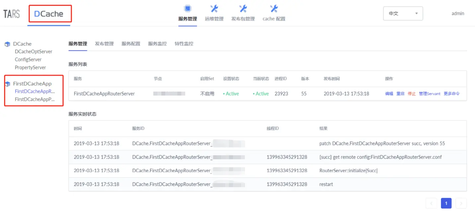Select FirstDCacheAppR... in the tree
This screenshot has height=217, width=475.
pyautogui.click(x=35, y=92)
